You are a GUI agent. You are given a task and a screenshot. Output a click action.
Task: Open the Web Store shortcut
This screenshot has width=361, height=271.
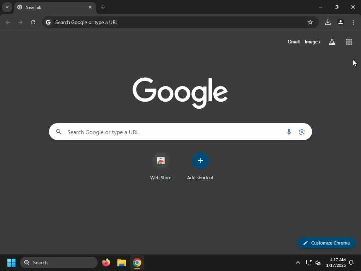(x=161, y=166)
